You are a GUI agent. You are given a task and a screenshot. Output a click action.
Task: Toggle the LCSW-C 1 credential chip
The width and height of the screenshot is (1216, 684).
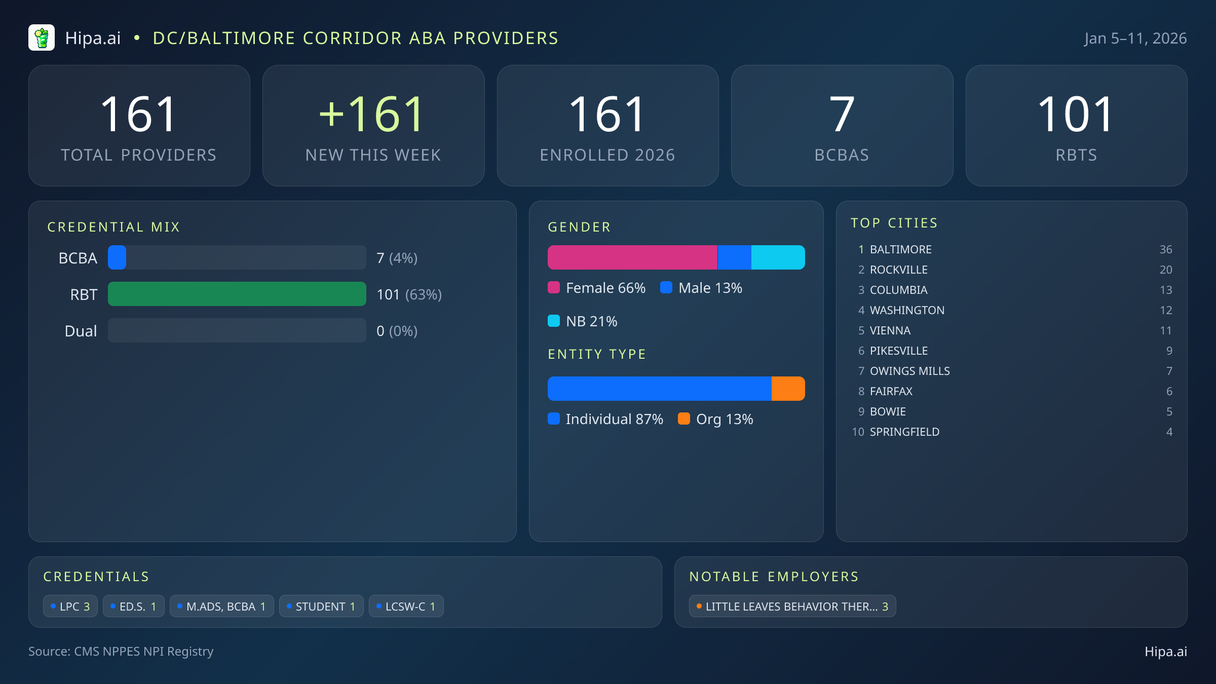tap(406, 606)
